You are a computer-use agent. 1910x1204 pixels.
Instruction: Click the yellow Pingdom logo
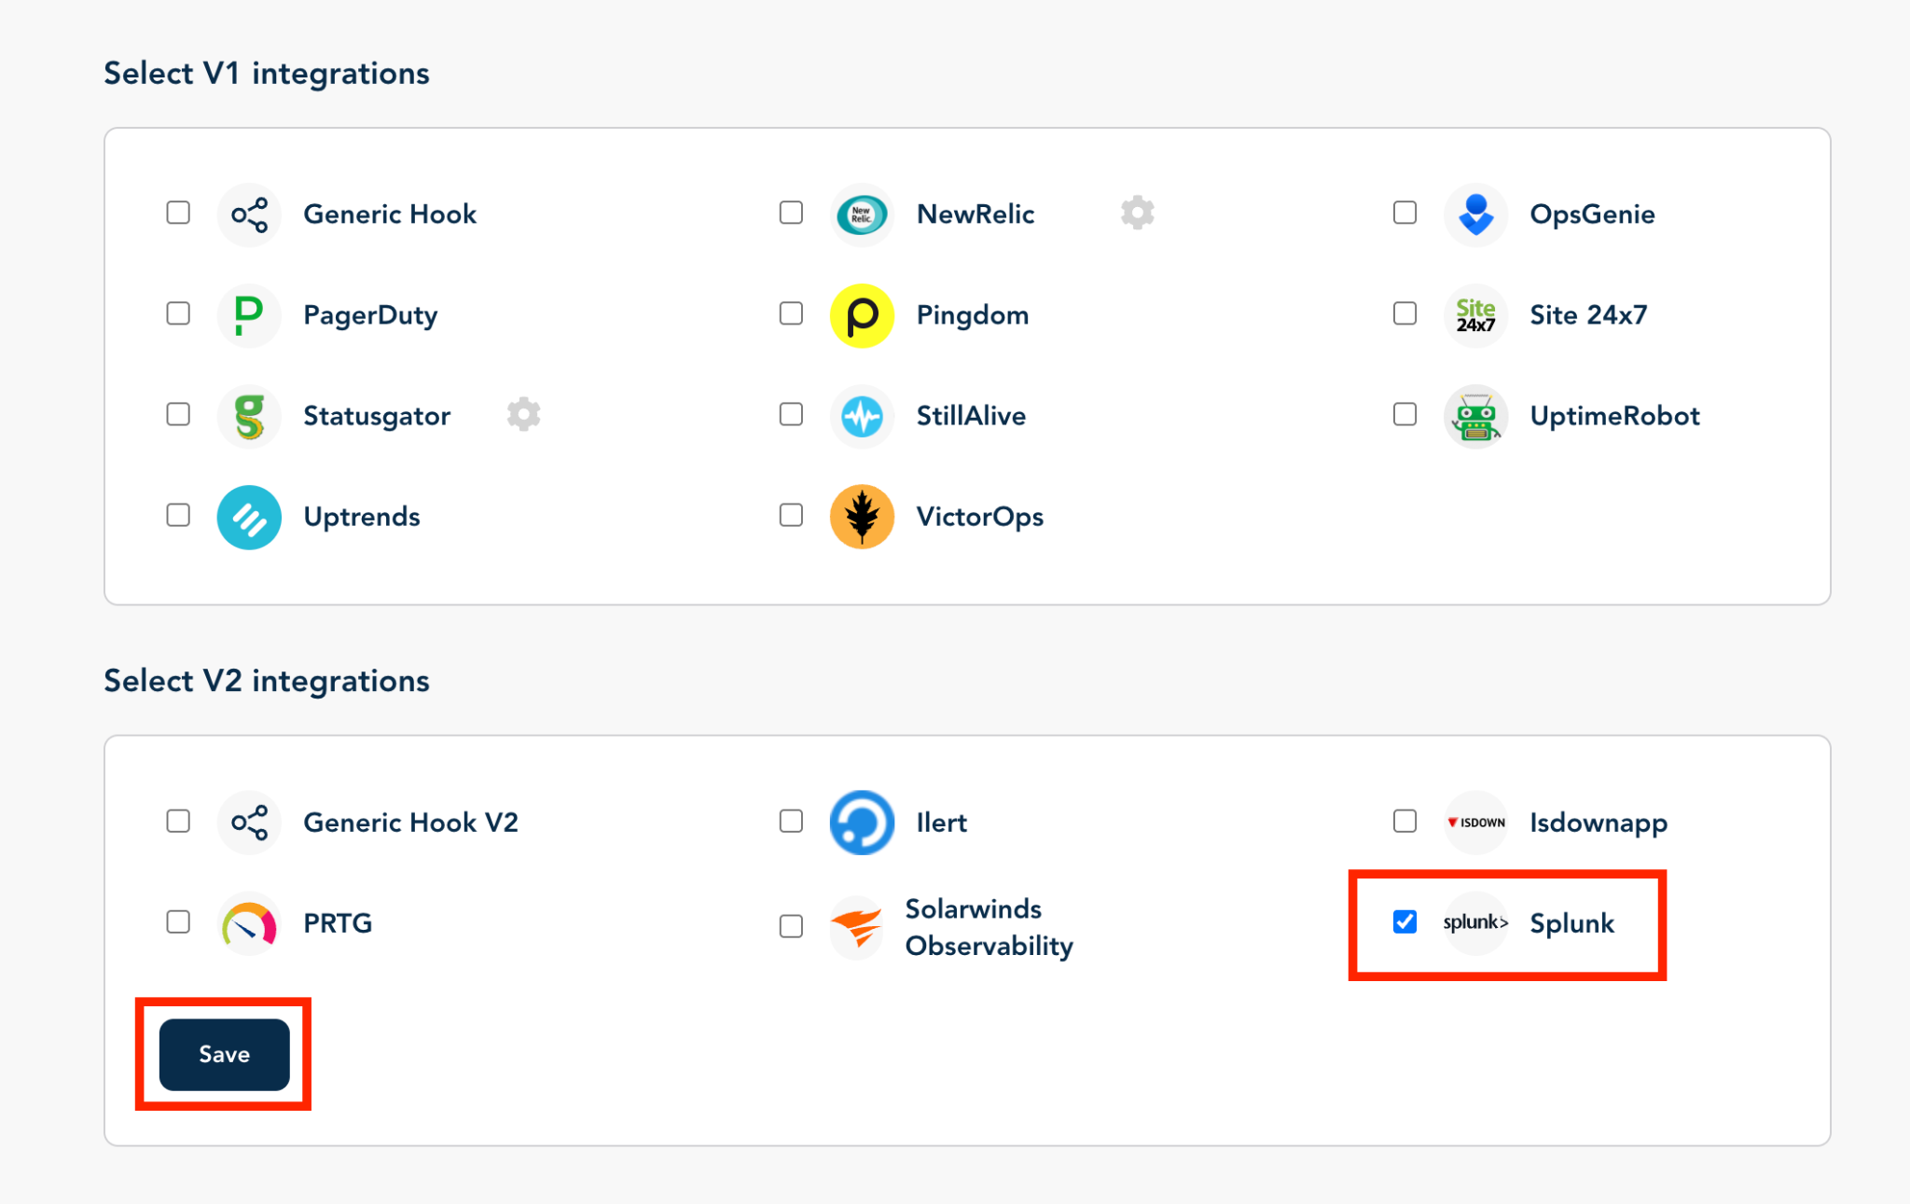tap(862, 315)
